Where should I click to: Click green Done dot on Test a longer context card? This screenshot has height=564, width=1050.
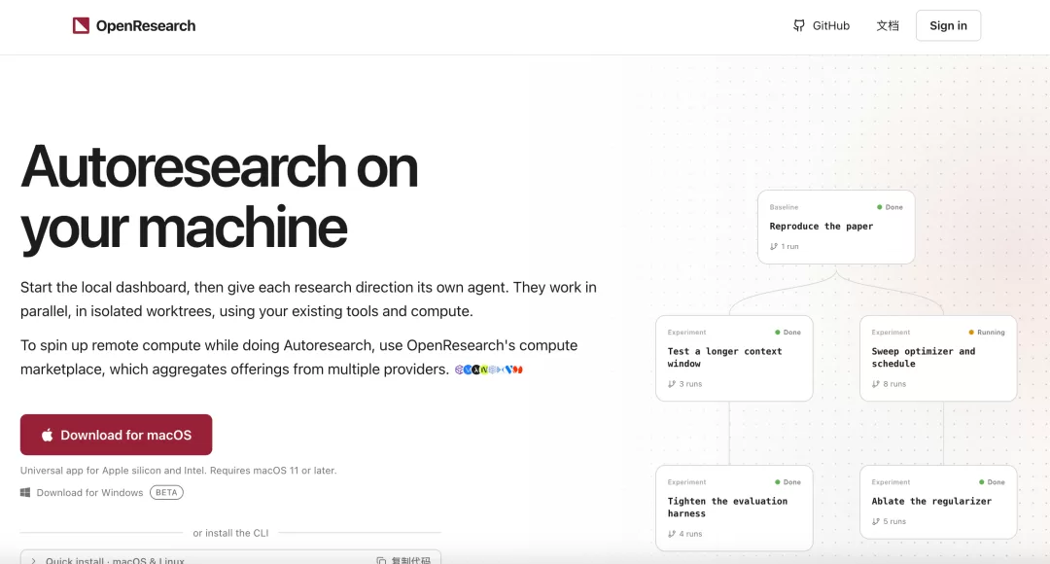(778, 333)
